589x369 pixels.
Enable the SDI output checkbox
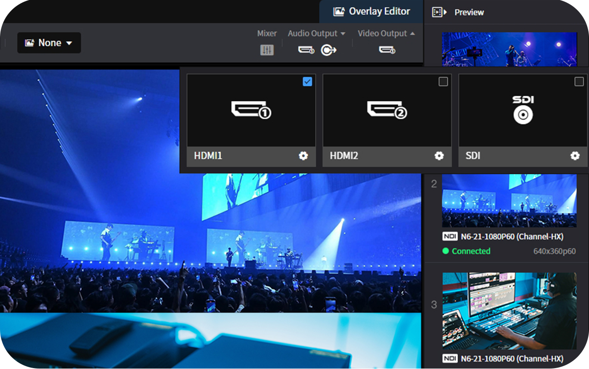pyautogui.click(x=579, y=82)
